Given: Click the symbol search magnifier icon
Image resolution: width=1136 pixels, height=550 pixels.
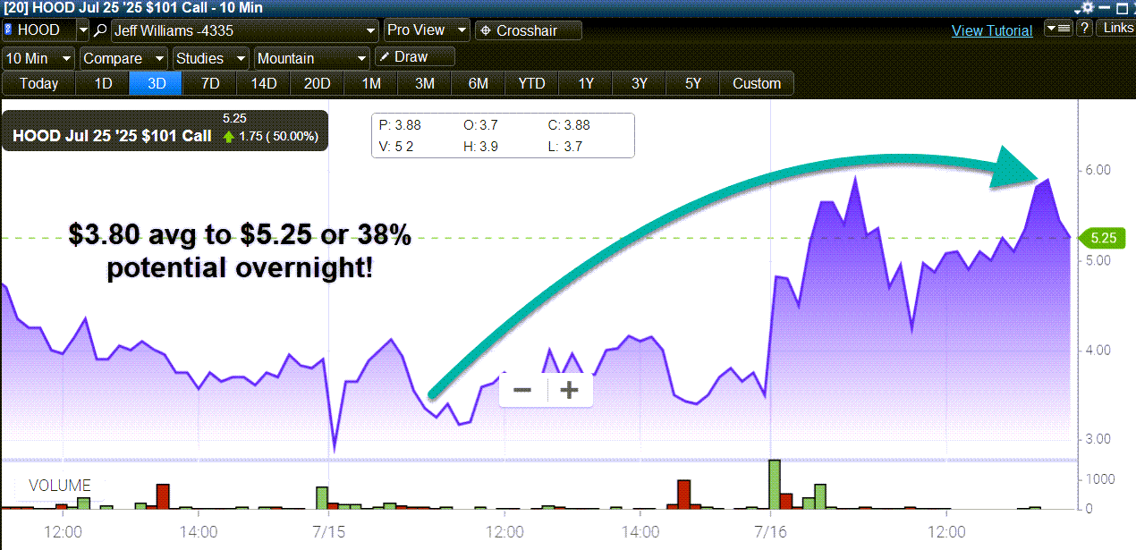Looking at the screenshot, I should 100,30.
